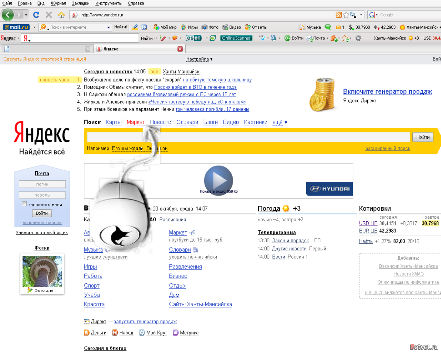Click the логин input field
This screenshot has height=353, width=441.
(42, 184)
